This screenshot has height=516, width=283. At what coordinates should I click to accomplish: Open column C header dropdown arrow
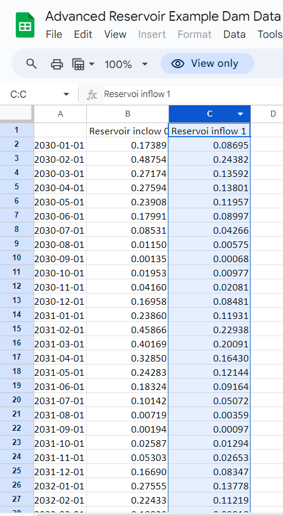pyautogui.click(x=240, y=114)
